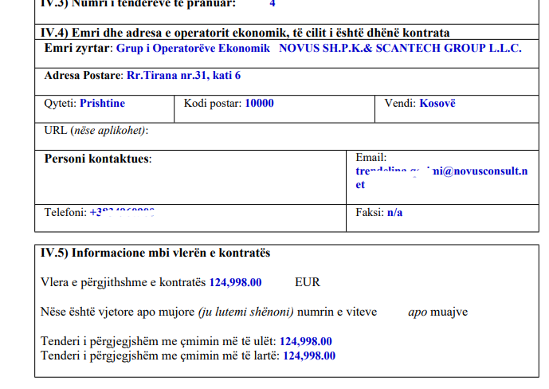
Task: Click the Email label in contact row
Action: [x=371, y=158]
